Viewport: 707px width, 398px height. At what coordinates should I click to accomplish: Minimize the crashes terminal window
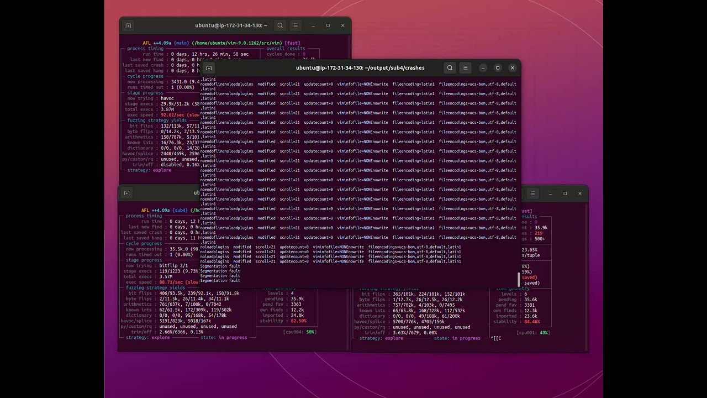click(x=483, y=68)
